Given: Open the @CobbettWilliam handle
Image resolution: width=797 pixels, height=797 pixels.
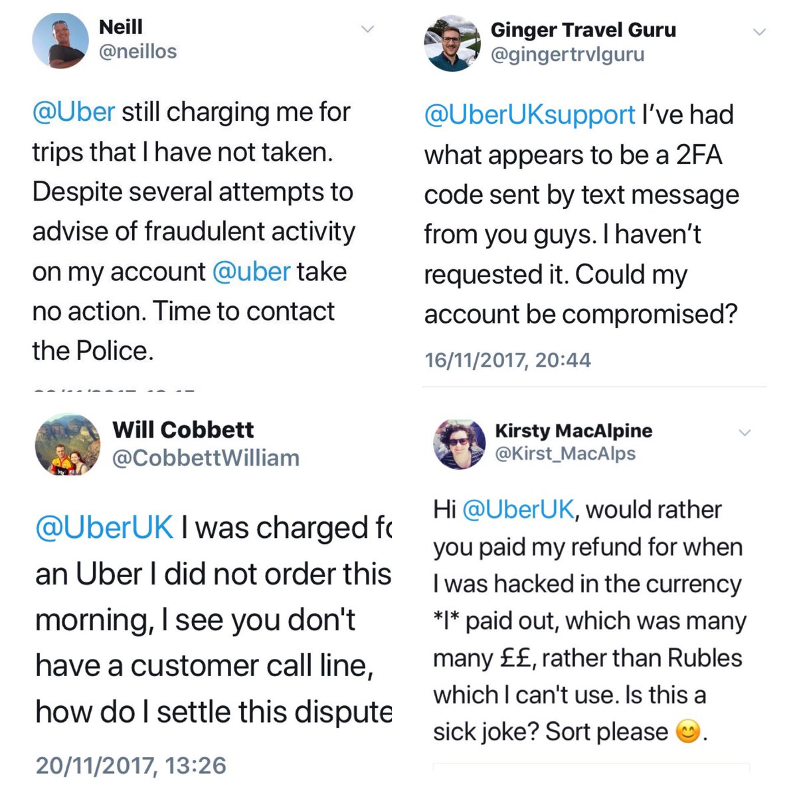Looking at the screenshot, I should pos(206,458).
